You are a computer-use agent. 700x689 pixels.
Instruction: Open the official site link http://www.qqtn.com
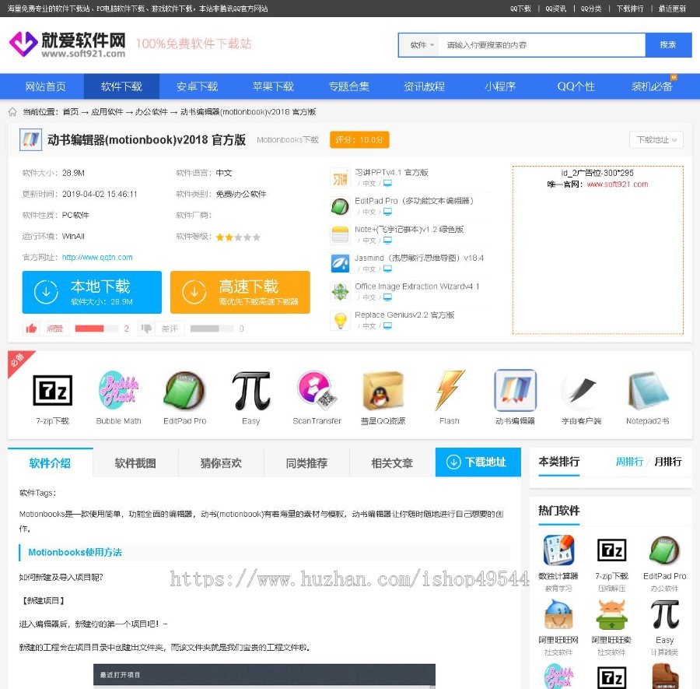point(97,258)
